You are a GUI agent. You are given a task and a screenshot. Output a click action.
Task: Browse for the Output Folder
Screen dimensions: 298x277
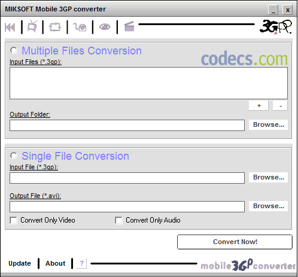268,125
